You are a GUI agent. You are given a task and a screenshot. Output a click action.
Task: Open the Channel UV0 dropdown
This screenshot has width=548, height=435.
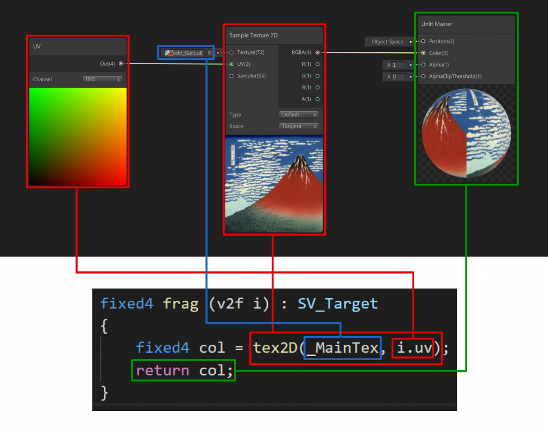click(x=103, y=79)
